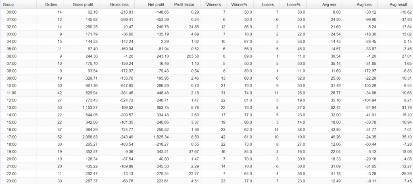Sort by Avg loss column header
This screenshot has width=413, height=184.
click(x=360, y=4)
